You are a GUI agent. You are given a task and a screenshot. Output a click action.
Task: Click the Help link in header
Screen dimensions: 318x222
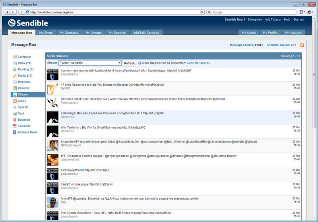tap(287, 19)
